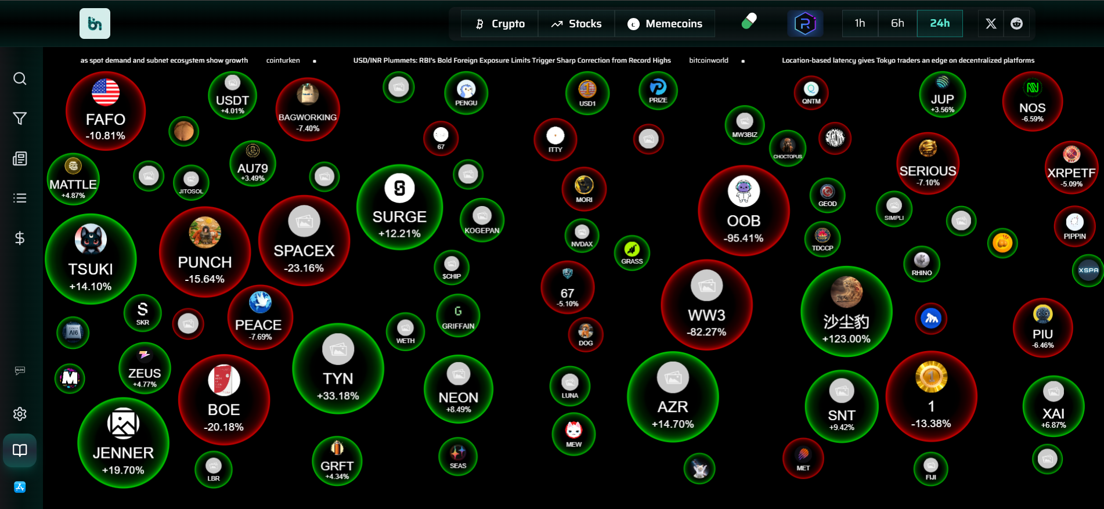This screenshot has height=509, width=1104.
Task: Open the filter funnel in sidebar
Action: pos(20,118)
